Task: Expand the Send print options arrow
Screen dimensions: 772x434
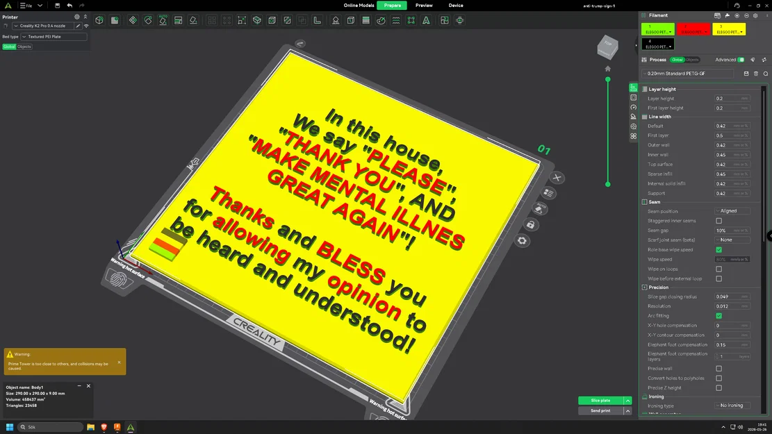Action: pyautogui.click(x=627, y=411)
